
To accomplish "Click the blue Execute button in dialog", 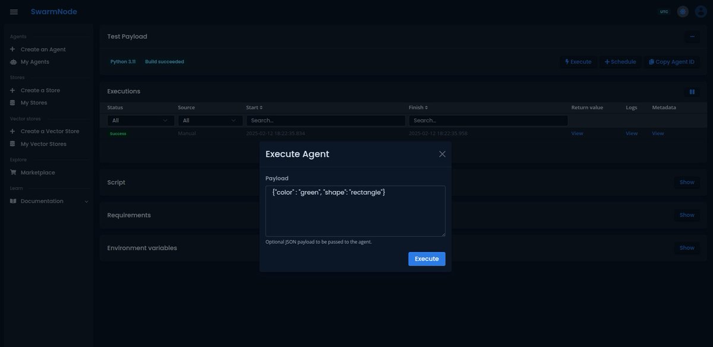I will click(x=427, y=259).
